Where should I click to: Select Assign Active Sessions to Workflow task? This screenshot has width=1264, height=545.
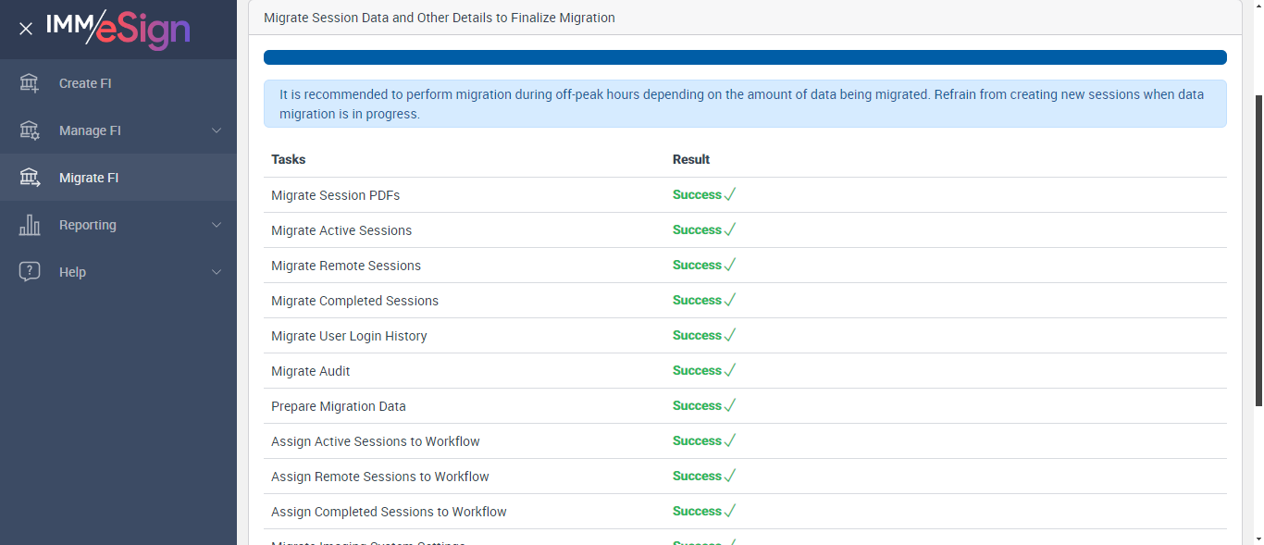[x=376, y=441]
